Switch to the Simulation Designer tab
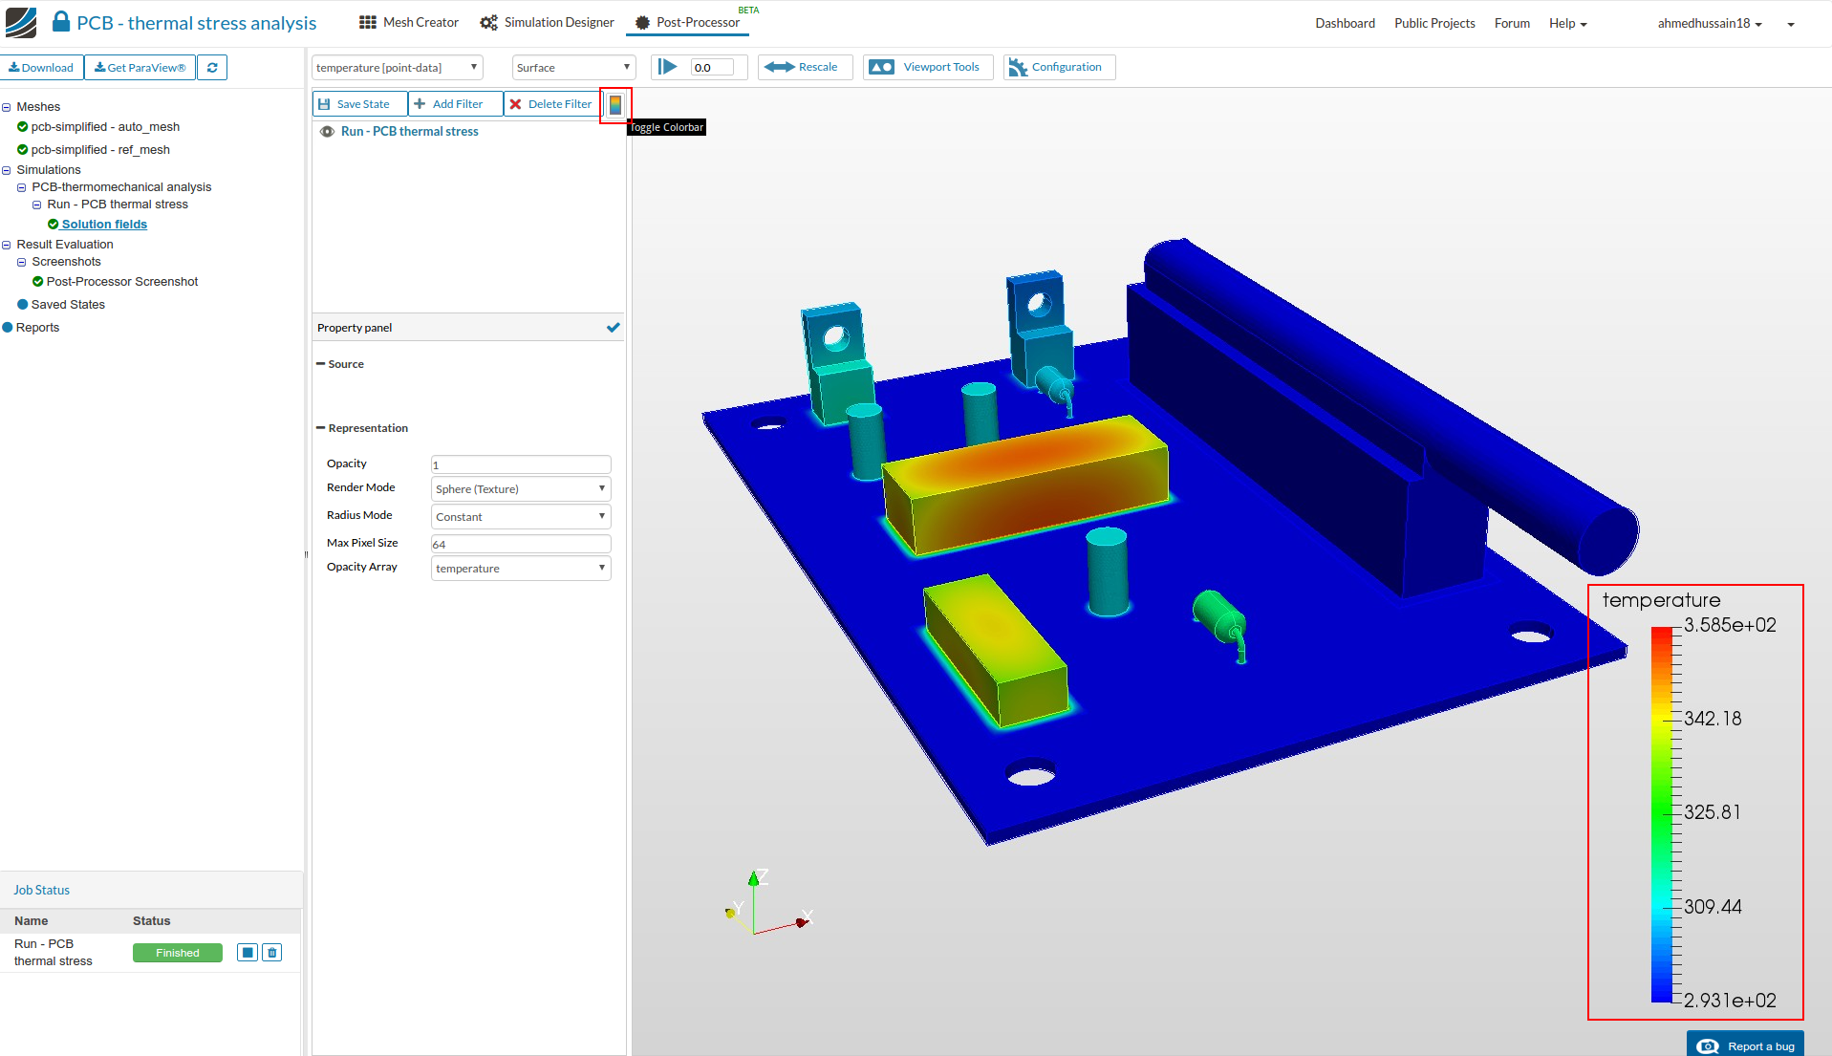Viewport: 1832px width, 1056px height. tap(548, 23)
